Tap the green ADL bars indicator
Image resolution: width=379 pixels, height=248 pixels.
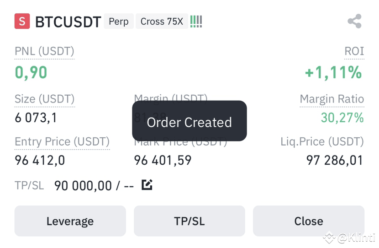click(196, 22)
